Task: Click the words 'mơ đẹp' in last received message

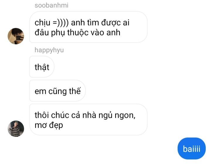Action: coord(49,125)
